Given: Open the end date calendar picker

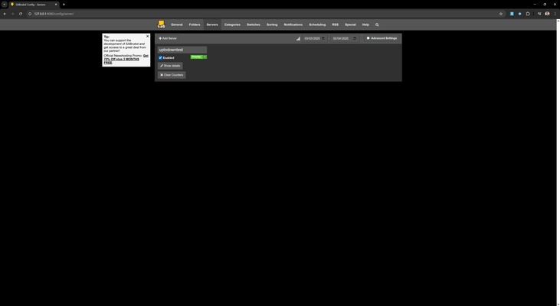Looking at the screenshot, I should click(355, 38).
